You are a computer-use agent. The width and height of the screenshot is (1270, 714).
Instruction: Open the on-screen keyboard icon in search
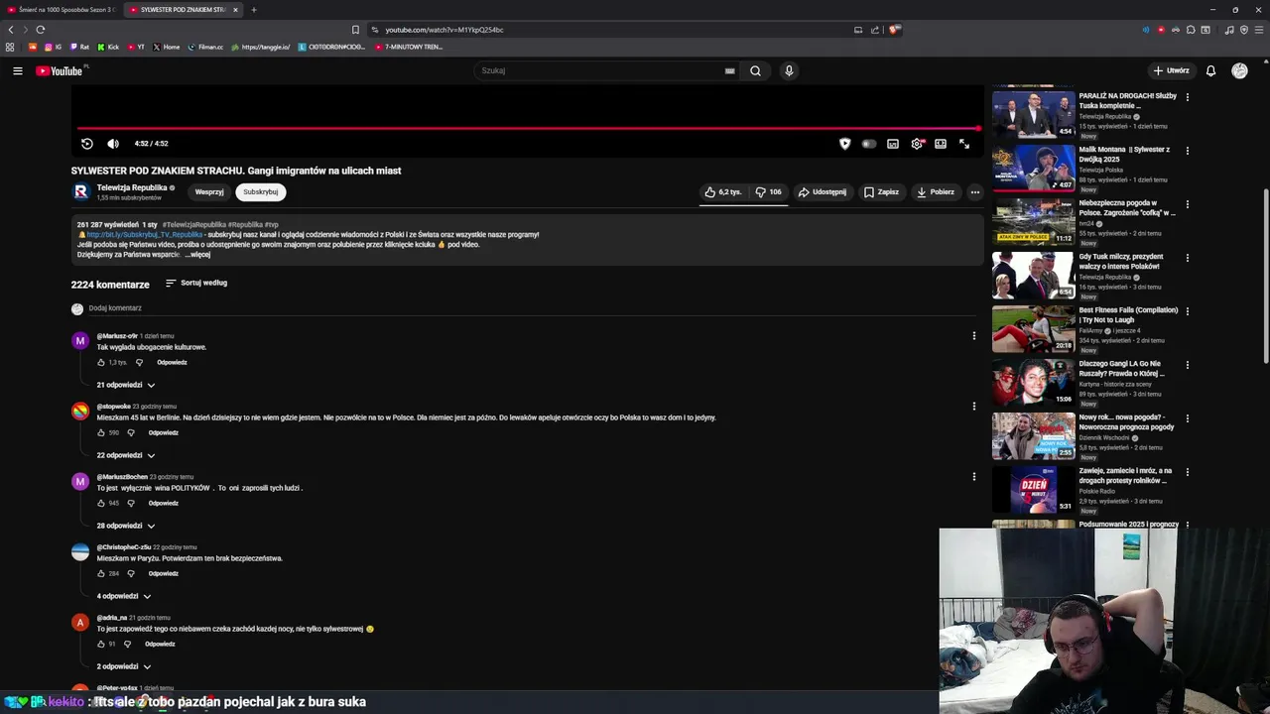tap(729, 70)
